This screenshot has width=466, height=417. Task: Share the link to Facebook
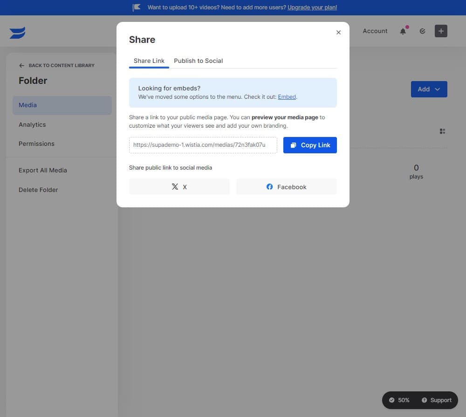286,187
